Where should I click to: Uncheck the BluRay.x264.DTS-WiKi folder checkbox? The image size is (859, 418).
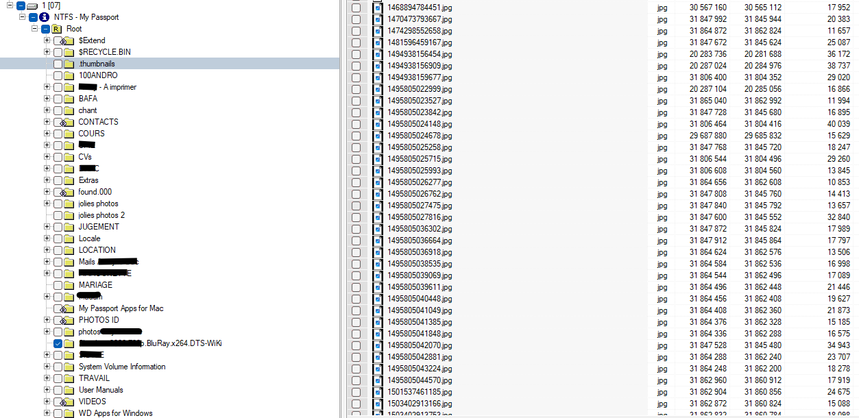point(58,343)
